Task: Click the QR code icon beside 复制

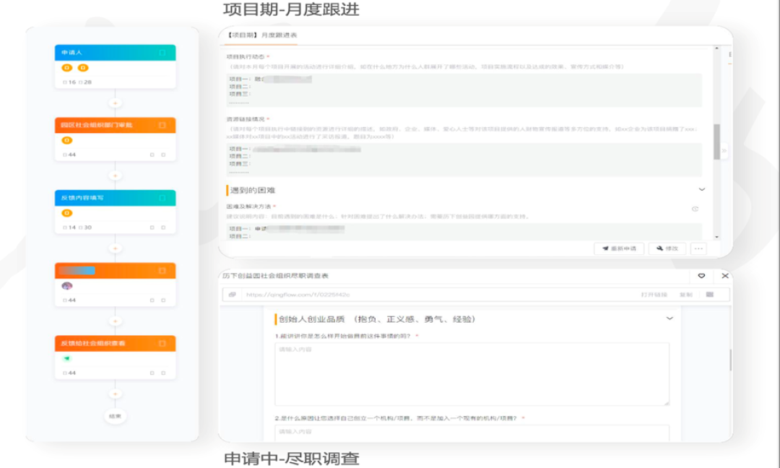Action: (x=710, y=295)
